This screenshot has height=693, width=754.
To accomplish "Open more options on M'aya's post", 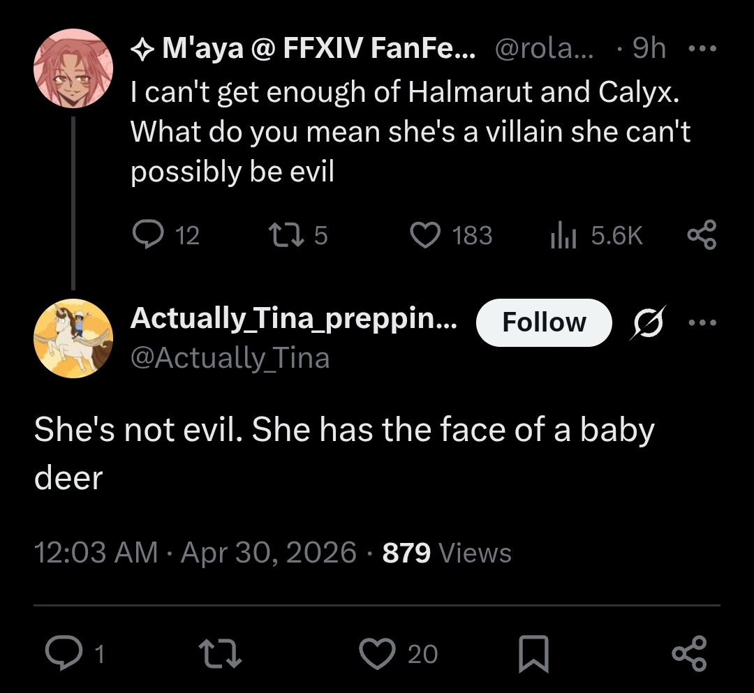I will click(701, 50).
